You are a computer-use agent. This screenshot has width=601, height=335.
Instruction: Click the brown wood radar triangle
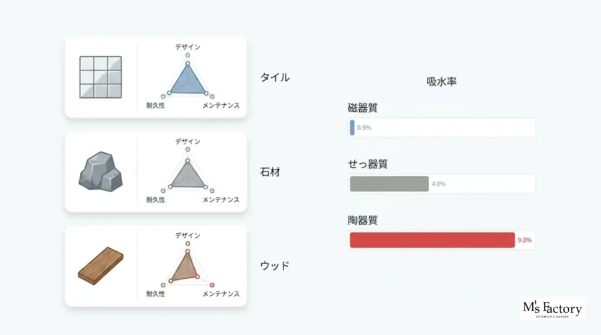185,267
